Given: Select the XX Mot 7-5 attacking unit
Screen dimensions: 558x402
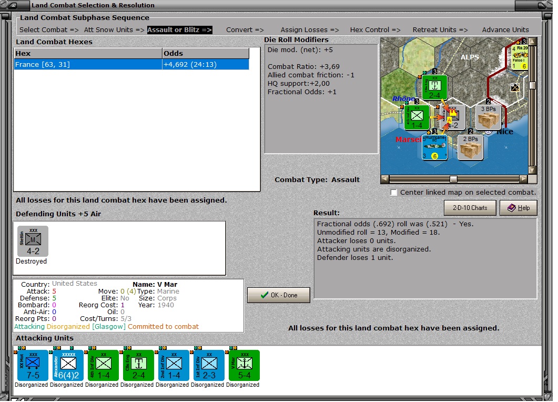Looking at the screenshot, I should pos(33,365).
